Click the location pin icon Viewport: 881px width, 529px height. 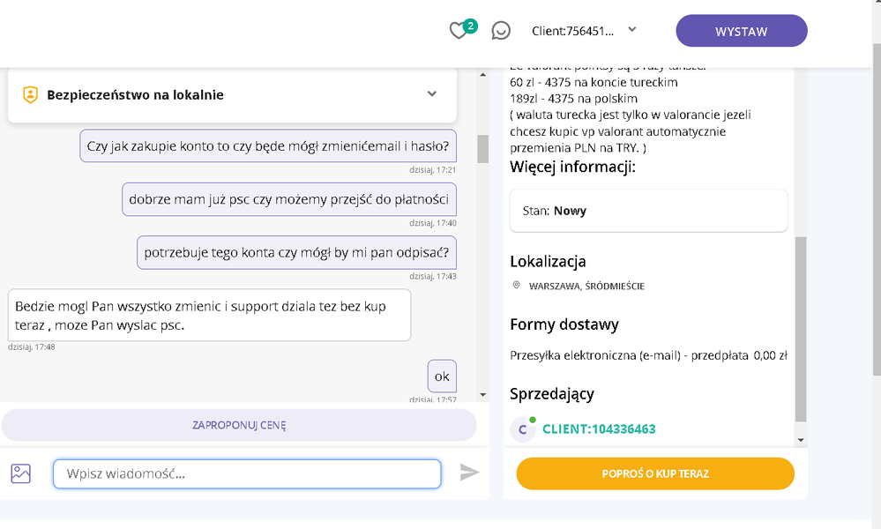click(517, 286)
